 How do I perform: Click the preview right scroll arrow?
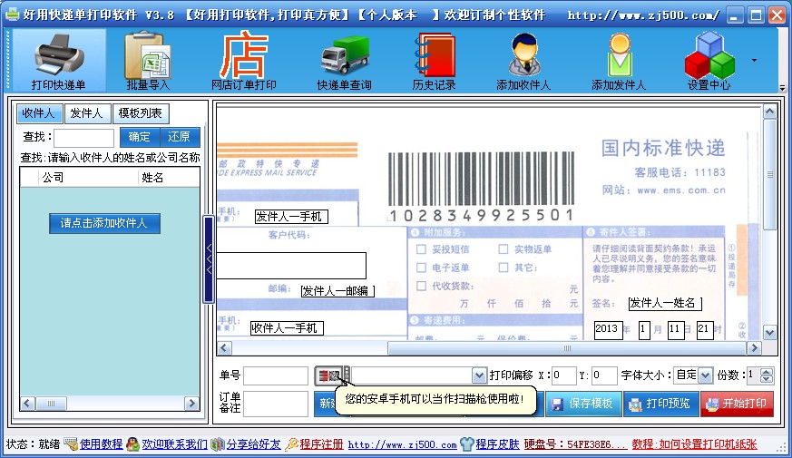click(754, 348)
